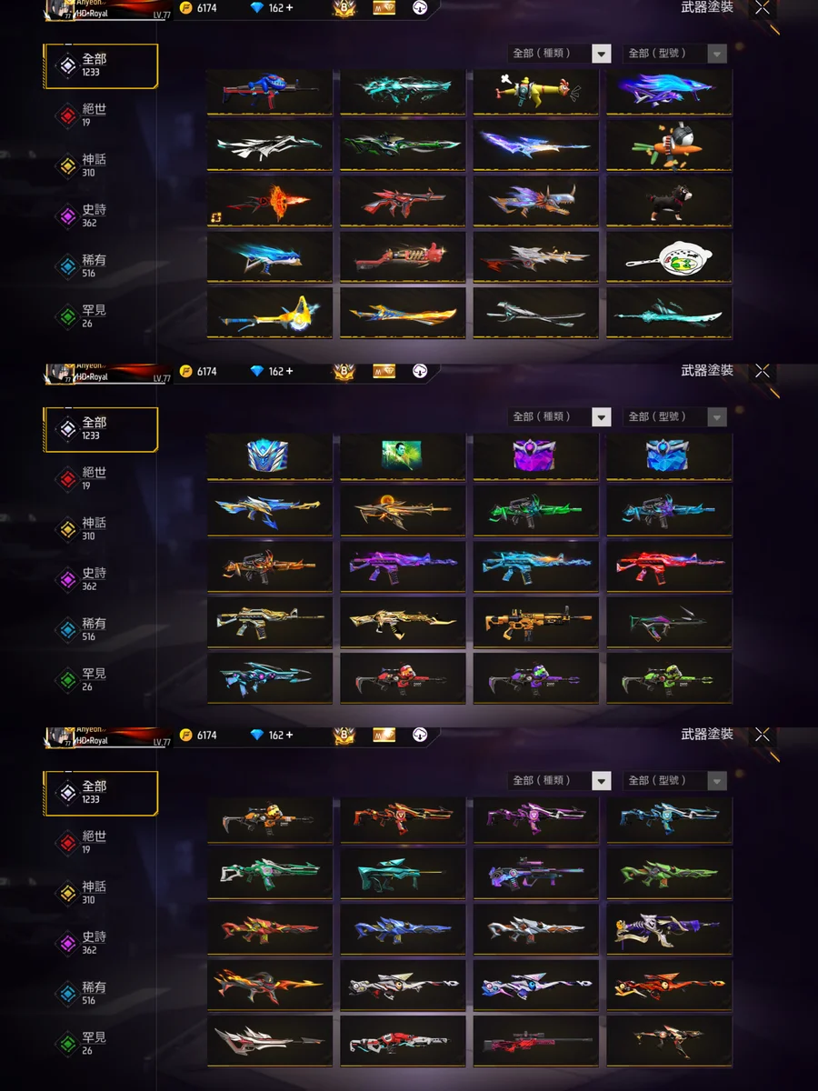The image size is (818, 1091).
Task: Select the black goat weapon skin
Action: pos(669,202)
